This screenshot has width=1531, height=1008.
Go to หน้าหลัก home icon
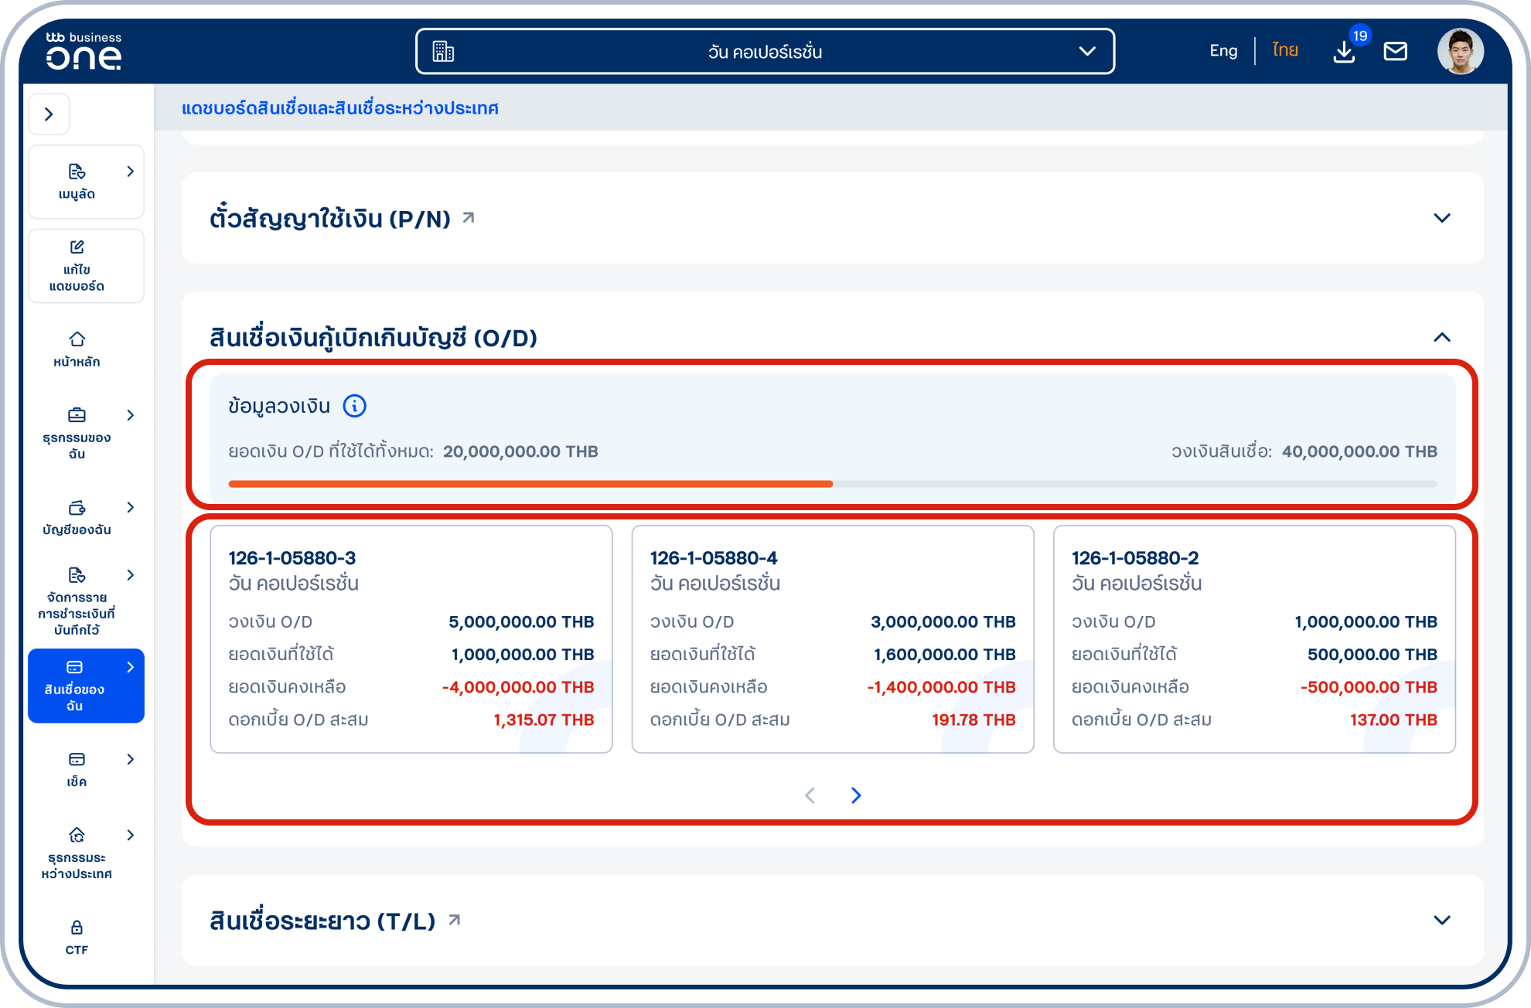click(x=77, y=339)
